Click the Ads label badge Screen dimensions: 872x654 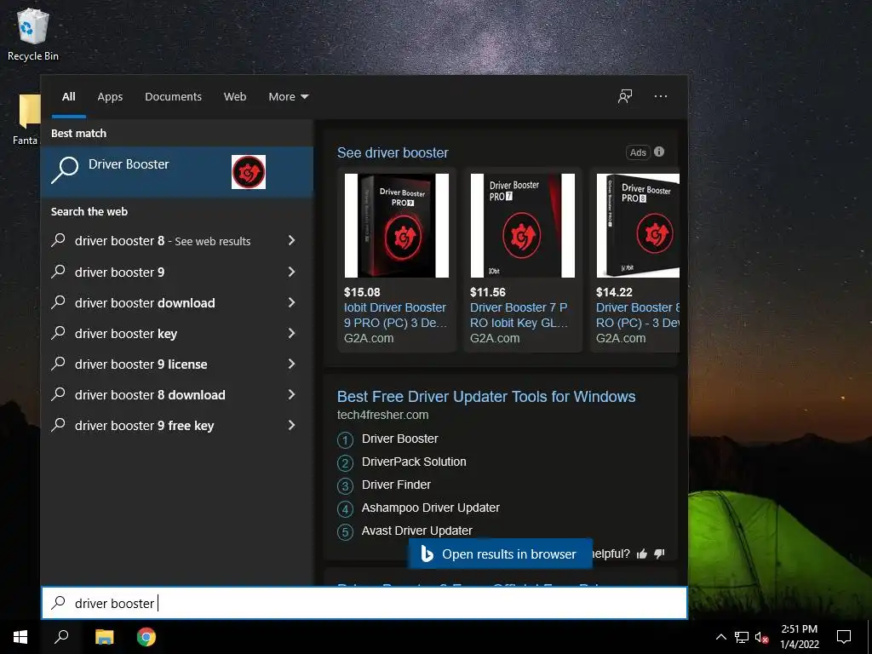[x=638, y=152]
